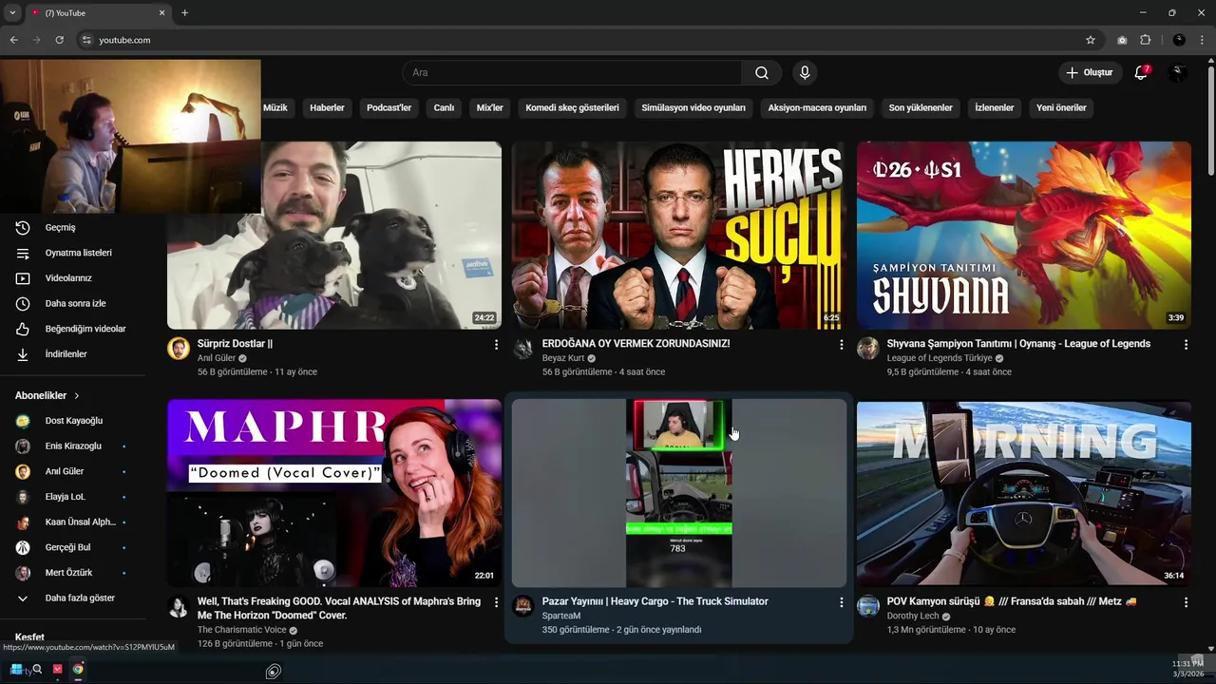Click the camera extension icon in Chrome toolbar
Viewport: 1216px width, 684px height.
tap(1122, 40)
